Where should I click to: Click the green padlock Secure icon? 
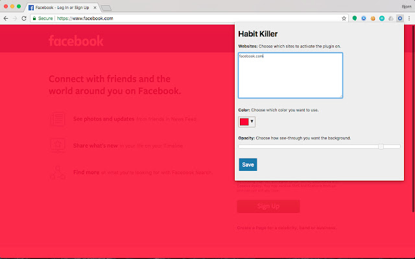[x=34, y=19]
